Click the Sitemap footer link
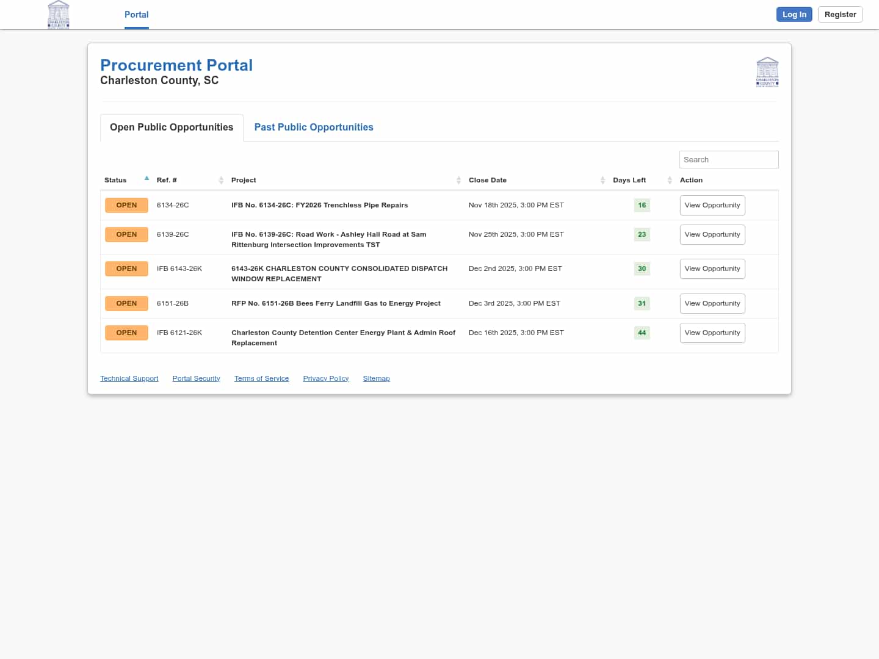Screen dimensions: 879x659 [x=376, y=378]
